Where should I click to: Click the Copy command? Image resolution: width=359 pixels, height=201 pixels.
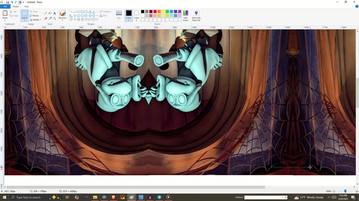pyautogui.click(x=14, y=16)
